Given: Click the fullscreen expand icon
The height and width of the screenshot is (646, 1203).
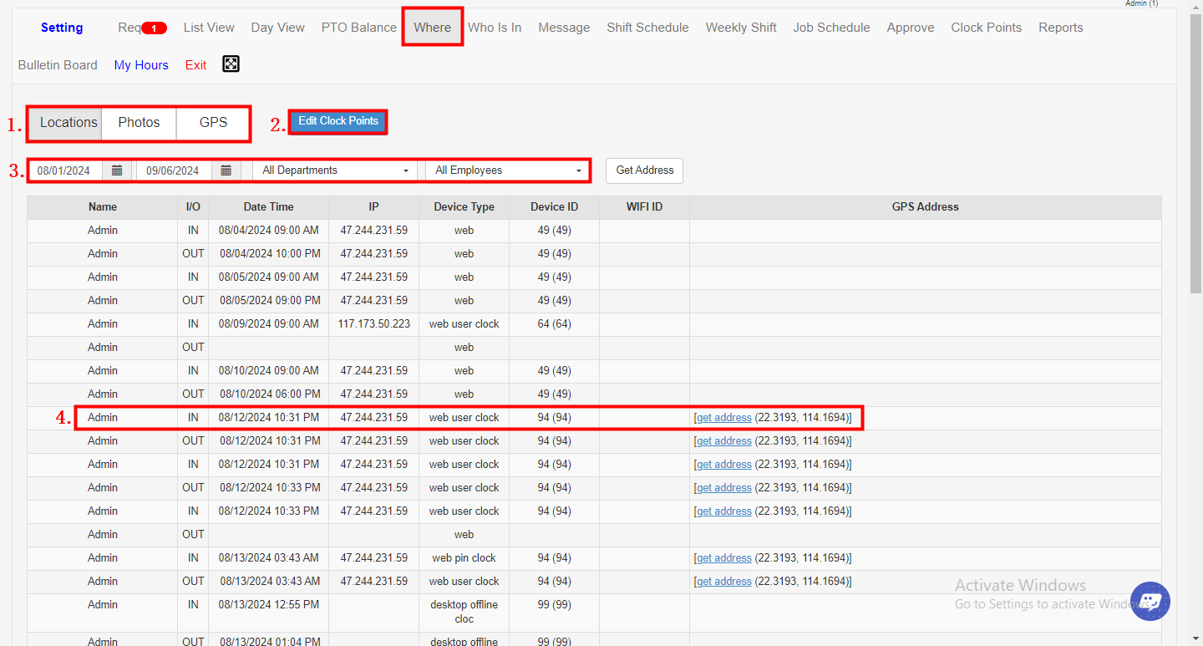Looking at the screenshot, I should pyautogui.click(x=231, y=64).
